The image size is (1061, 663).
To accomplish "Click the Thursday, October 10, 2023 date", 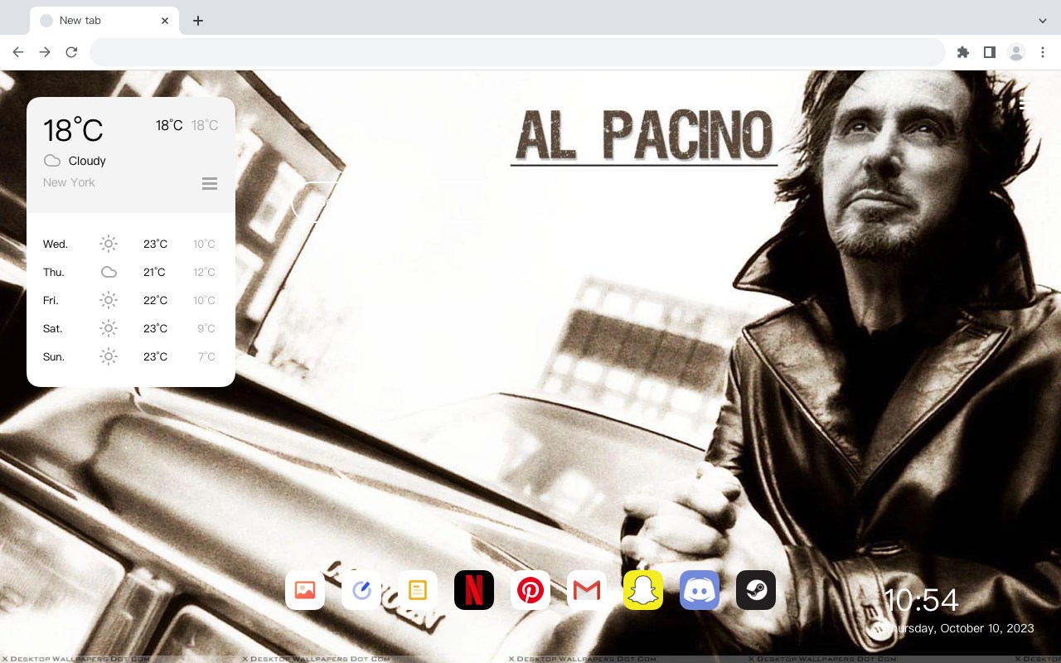I will pyautogui.click(x=960, y=628).
